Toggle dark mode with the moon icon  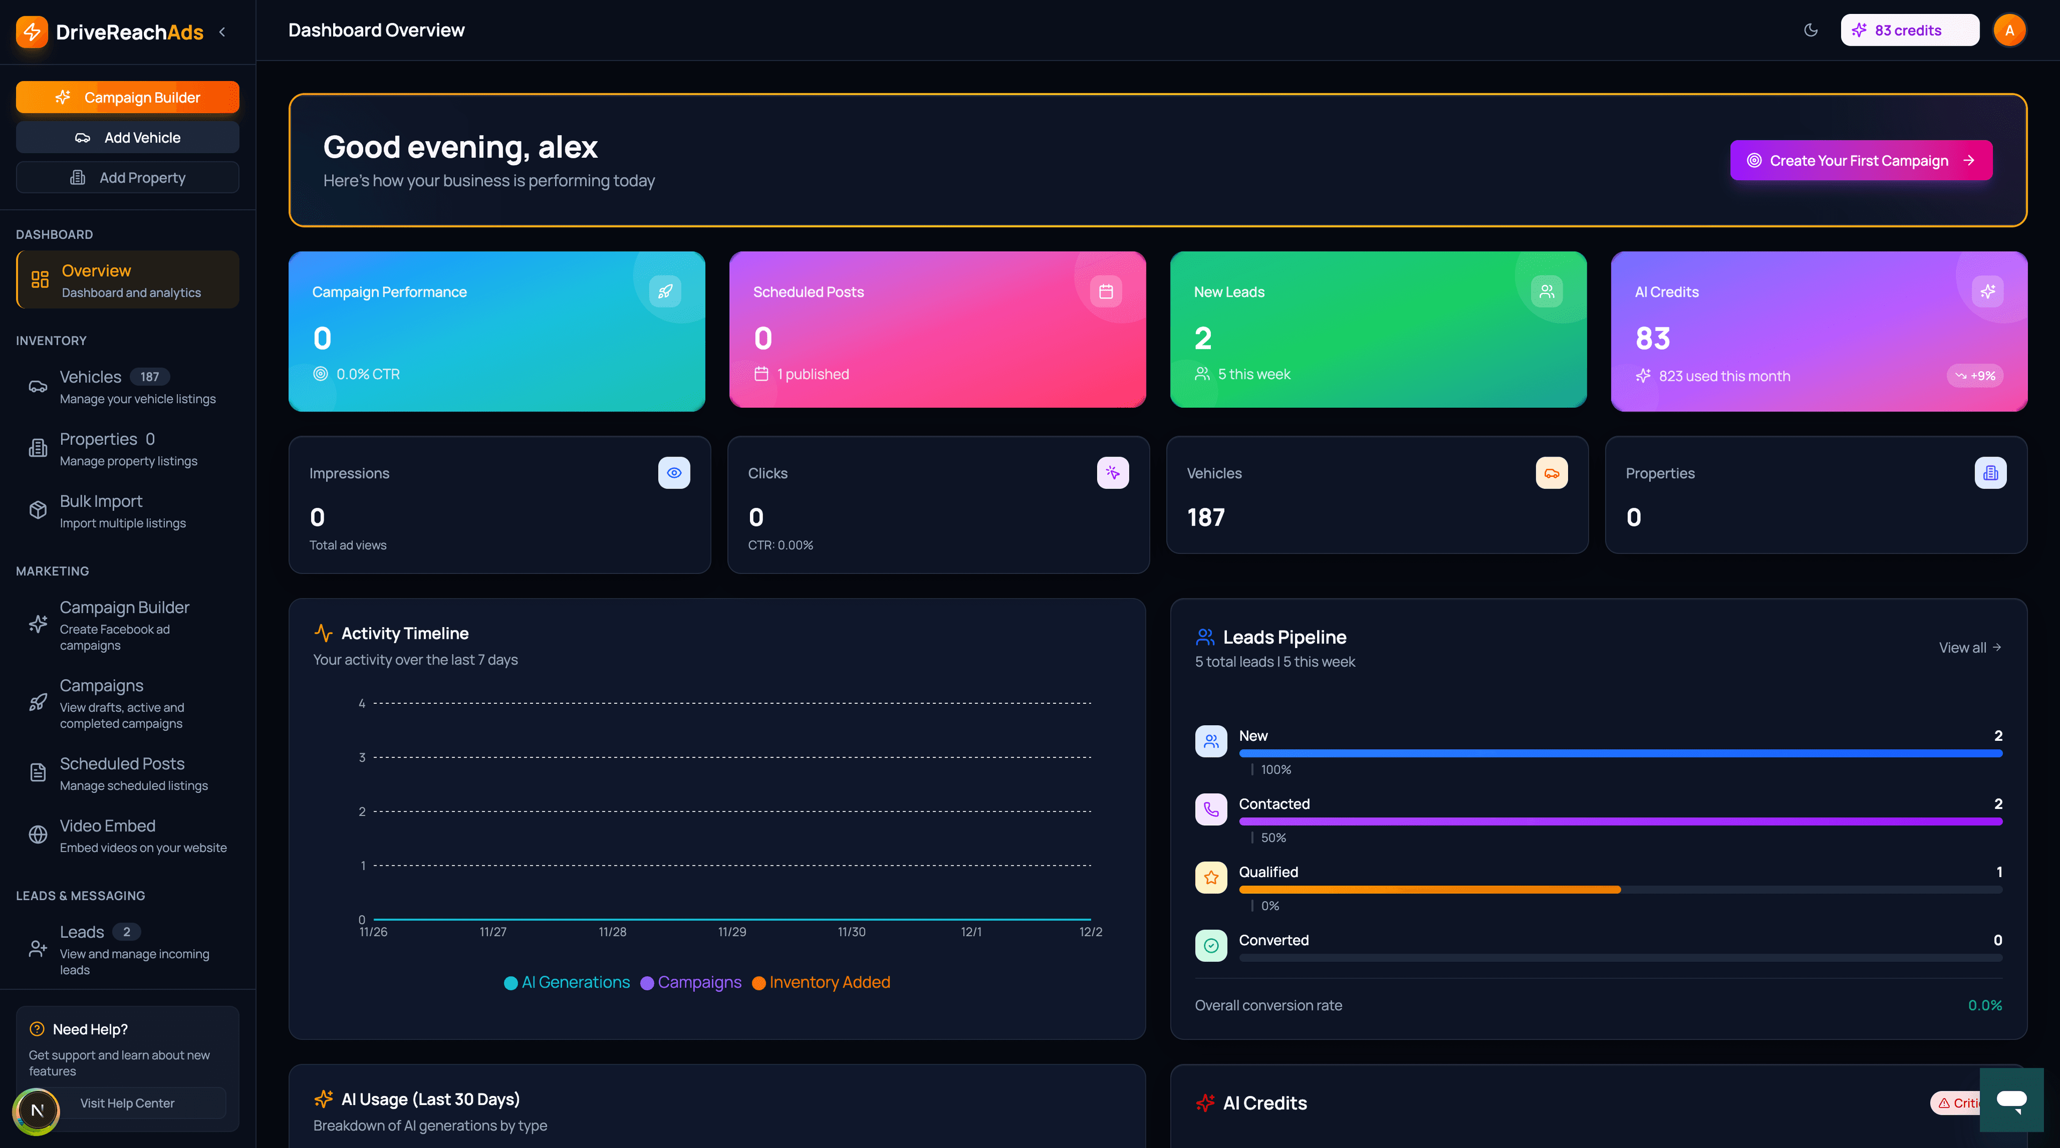[1811, 30]
